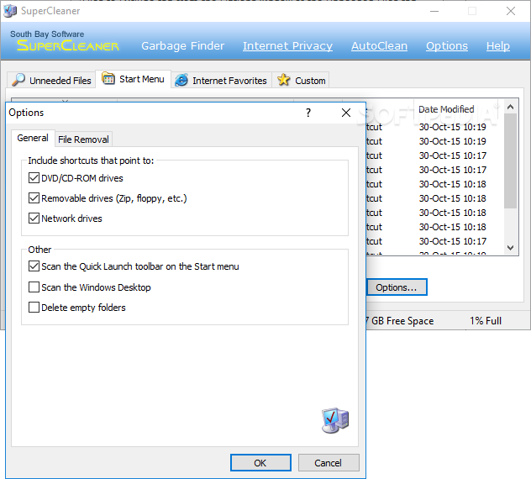Click the 'GB Free Space' status bar entry

[402, 321]
